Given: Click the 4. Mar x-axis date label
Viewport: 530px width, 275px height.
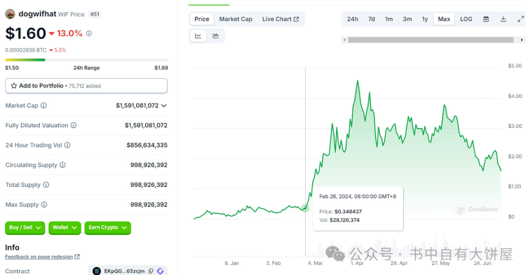Looking at the screenshot, I should click(x=316, y=263).
